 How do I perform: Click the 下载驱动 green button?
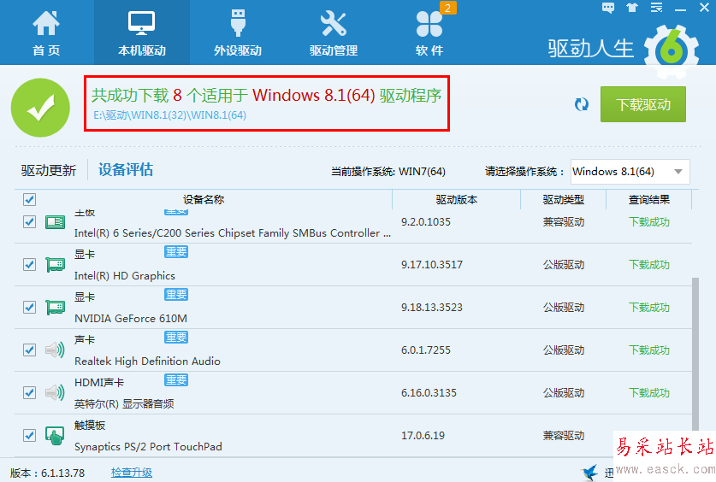(643, 104)
